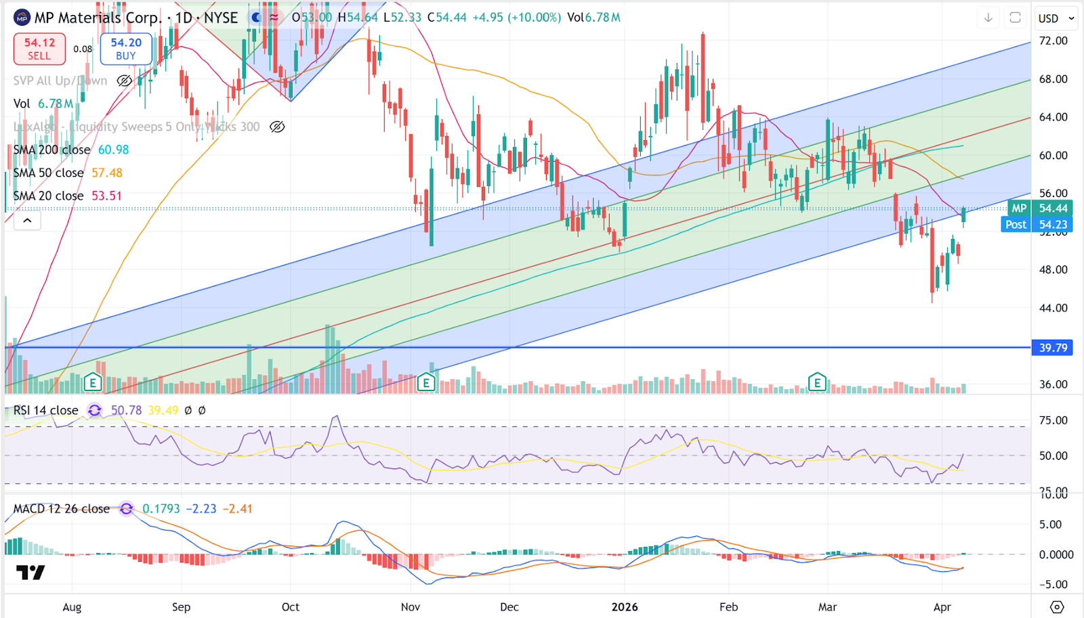Click the RSI moving average value 39.49
Image resolution: width=1084 pixels, height=618 pixels.
click(x=163, y=410)
